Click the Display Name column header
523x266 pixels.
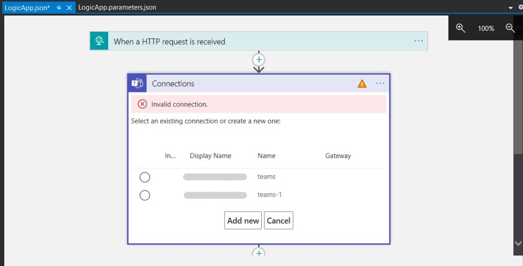210,156
